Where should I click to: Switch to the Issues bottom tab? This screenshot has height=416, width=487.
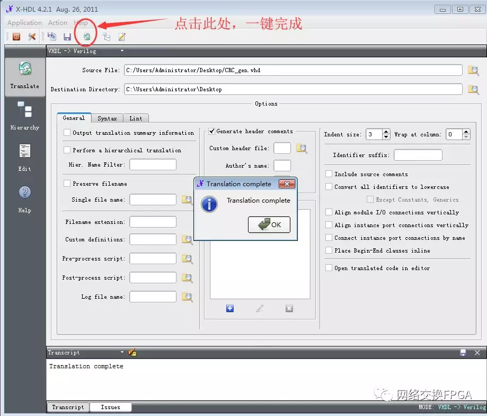(110, 407)
